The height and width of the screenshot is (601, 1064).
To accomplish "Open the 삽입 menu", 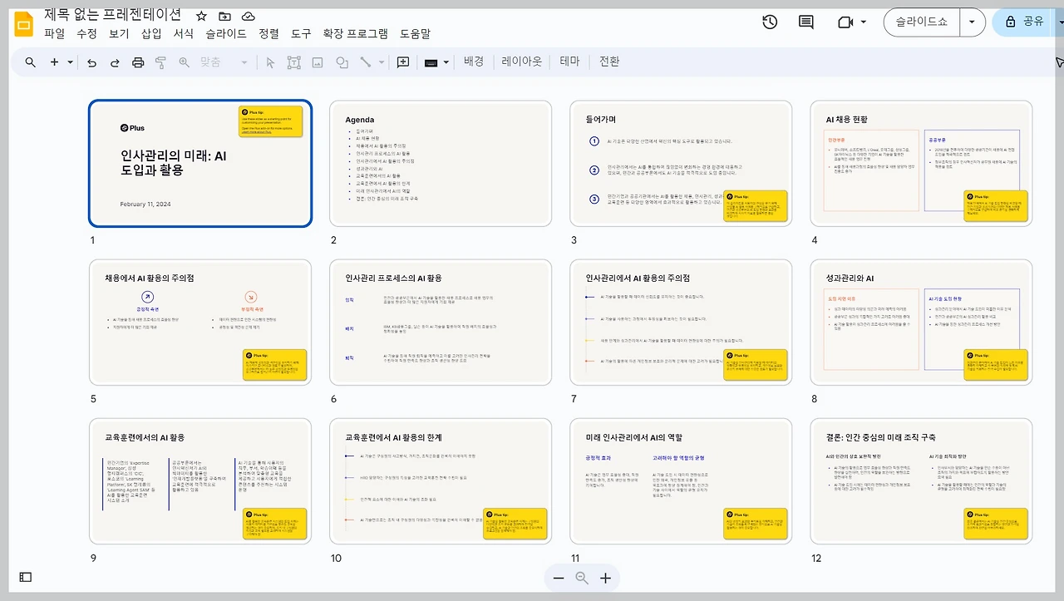I will tap(151, 34).
